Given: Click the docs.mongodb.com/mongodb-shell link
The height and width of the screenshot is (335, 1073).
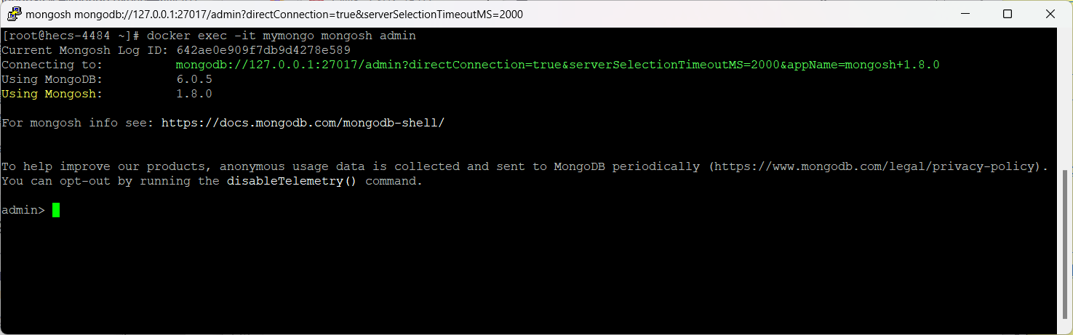Looking at the screenshot, I should pyautogui.click(x=303, y=123).
